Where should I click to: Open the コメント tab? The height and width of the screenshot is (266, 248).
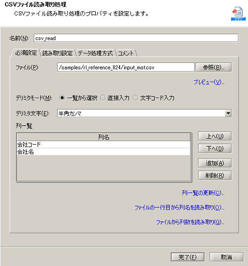point(126,53)
